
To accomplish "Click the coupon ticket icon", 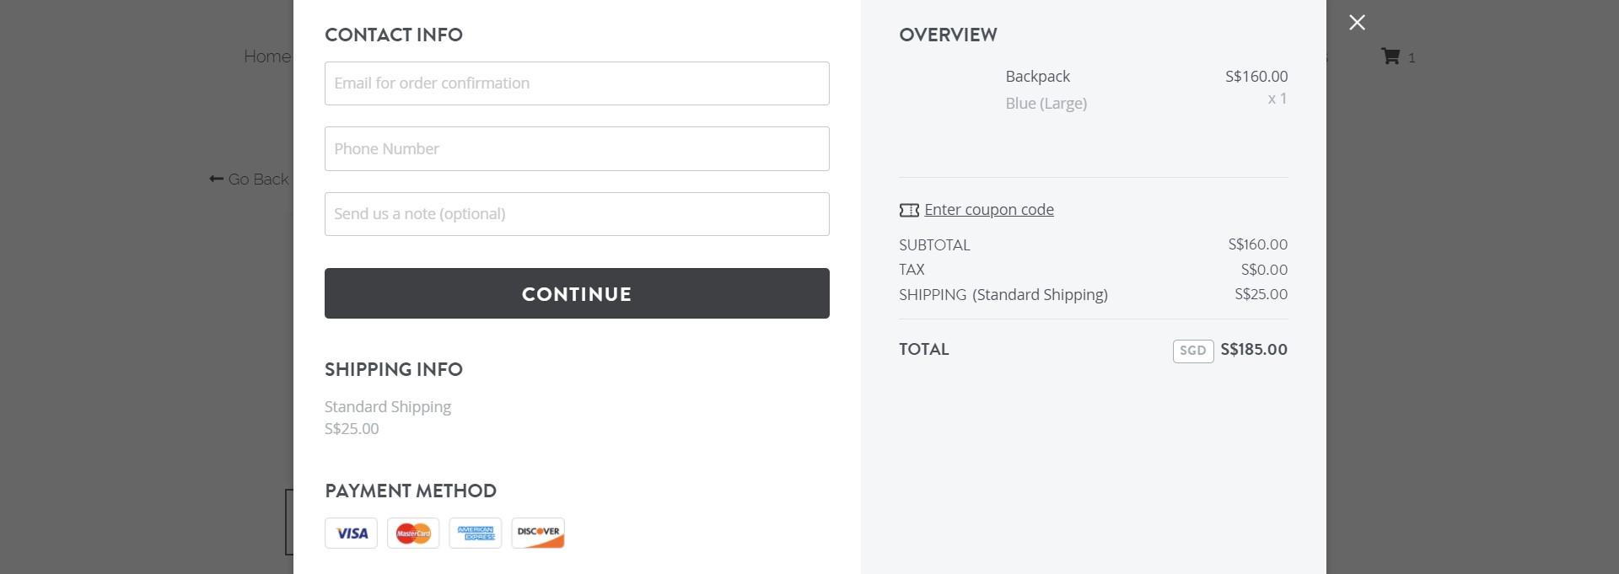I will (x=908, y=209).
